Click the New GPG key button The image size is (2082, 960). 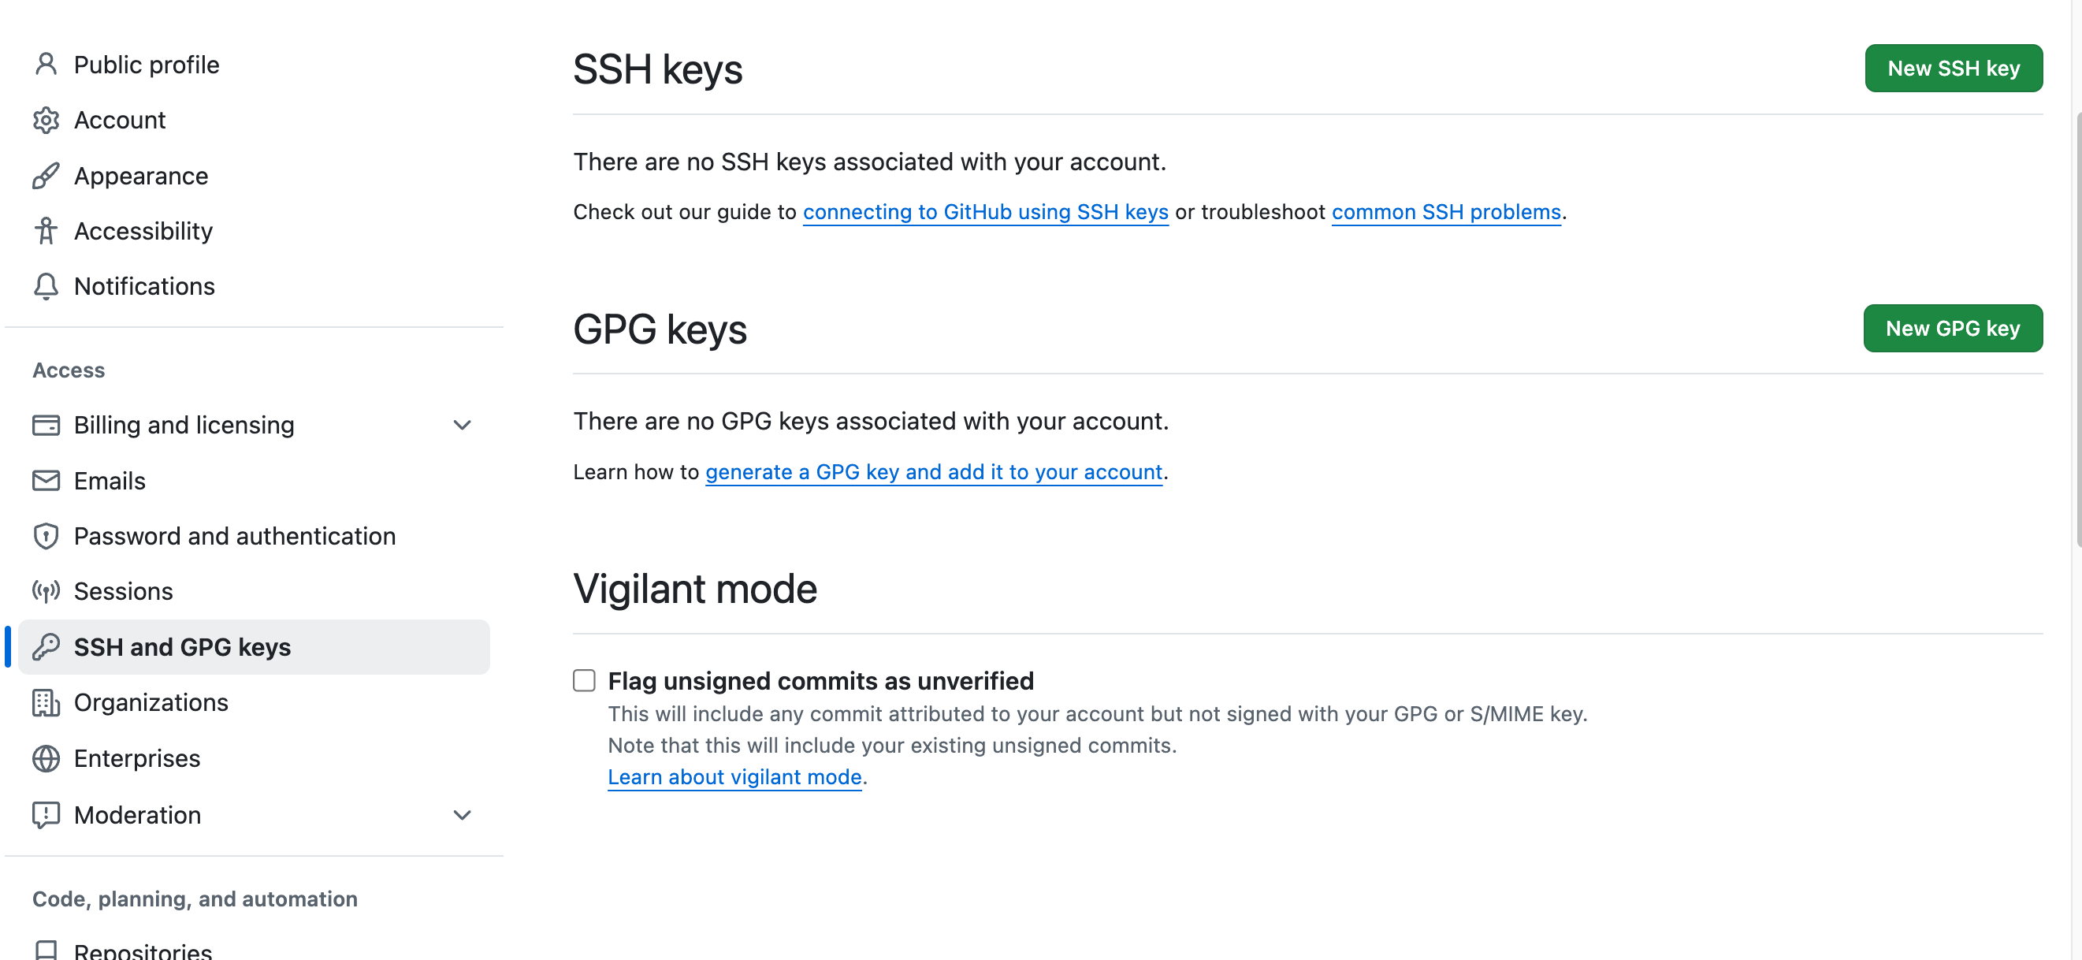pyautogui.click(x=1953, y=328)
